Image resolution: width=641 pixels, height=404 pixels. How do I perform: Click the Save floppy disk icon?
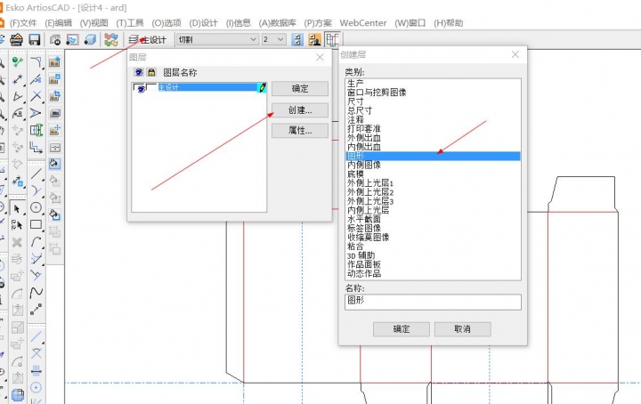(x=34, y=40)
